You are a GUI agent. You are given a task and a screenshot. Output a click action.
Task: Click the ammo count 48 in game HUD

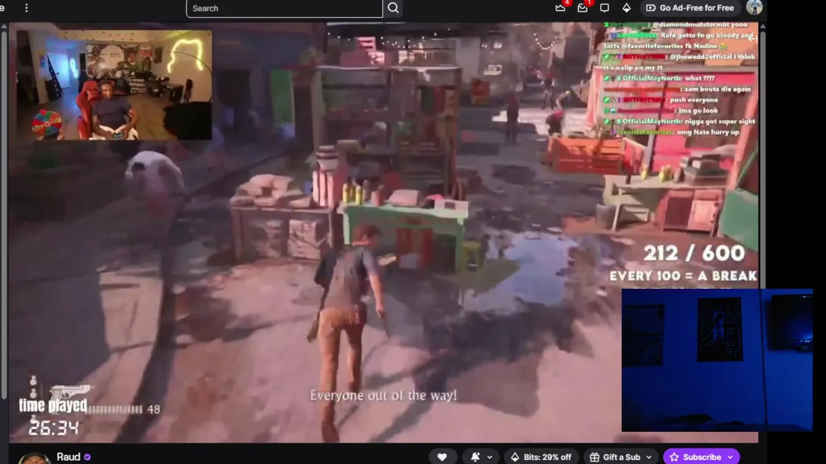pos(154,409)
